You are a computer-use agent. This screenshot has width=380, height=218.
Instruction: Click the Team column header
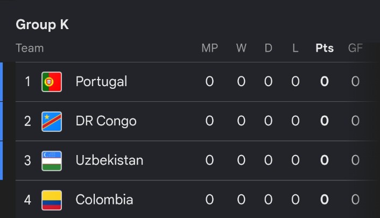(x=30, y=48)
